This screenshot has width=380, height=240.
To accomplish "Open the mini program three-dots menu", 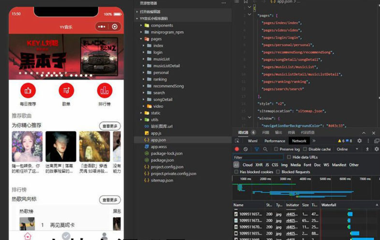I will click(102, 27).
